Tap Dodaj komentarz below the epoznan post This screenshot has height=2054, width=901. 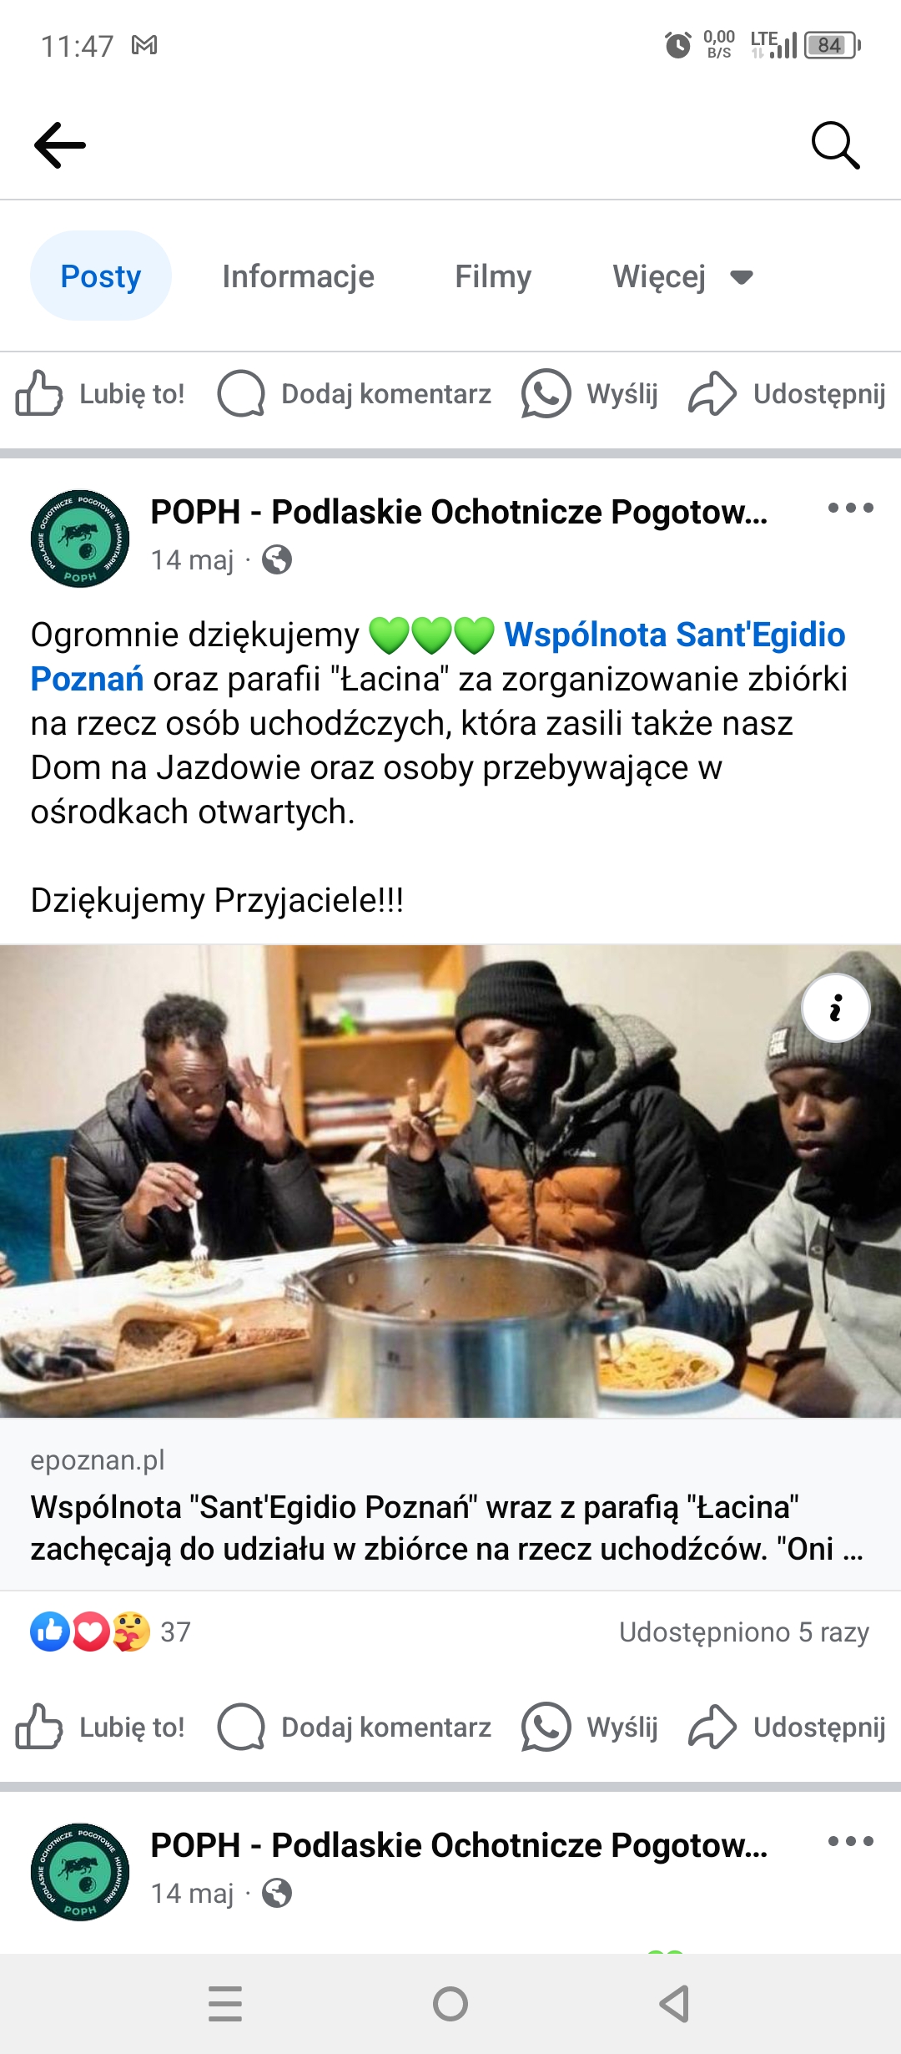point(355,1727)
